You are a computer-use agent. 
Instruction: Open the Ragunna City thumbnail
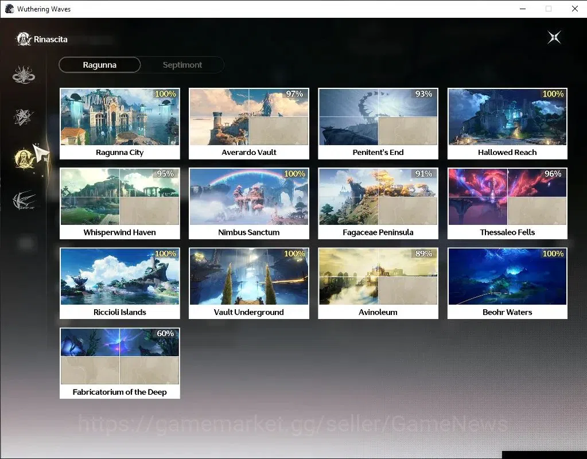tap(120, 117)
